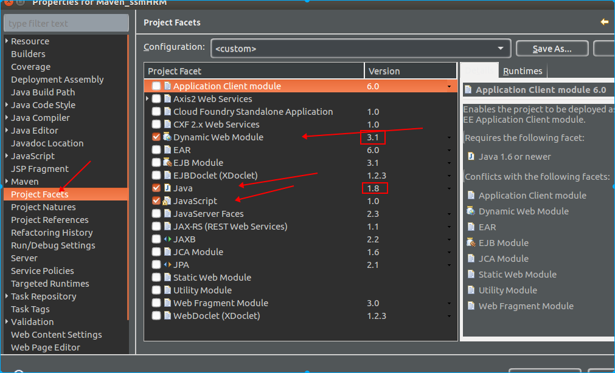Click the back navigation arrow icon
This screenshot has width=615, height=373.
(x=605, y=22)
